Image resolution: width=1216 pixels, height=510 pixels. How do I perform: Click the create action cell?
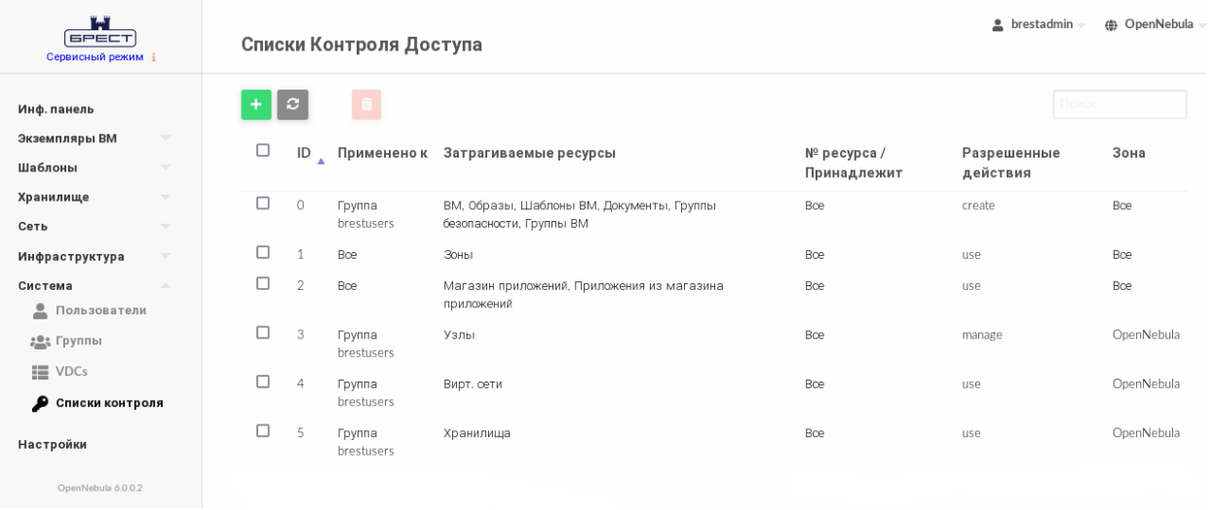pyautogui.click(x=986, y=206)
